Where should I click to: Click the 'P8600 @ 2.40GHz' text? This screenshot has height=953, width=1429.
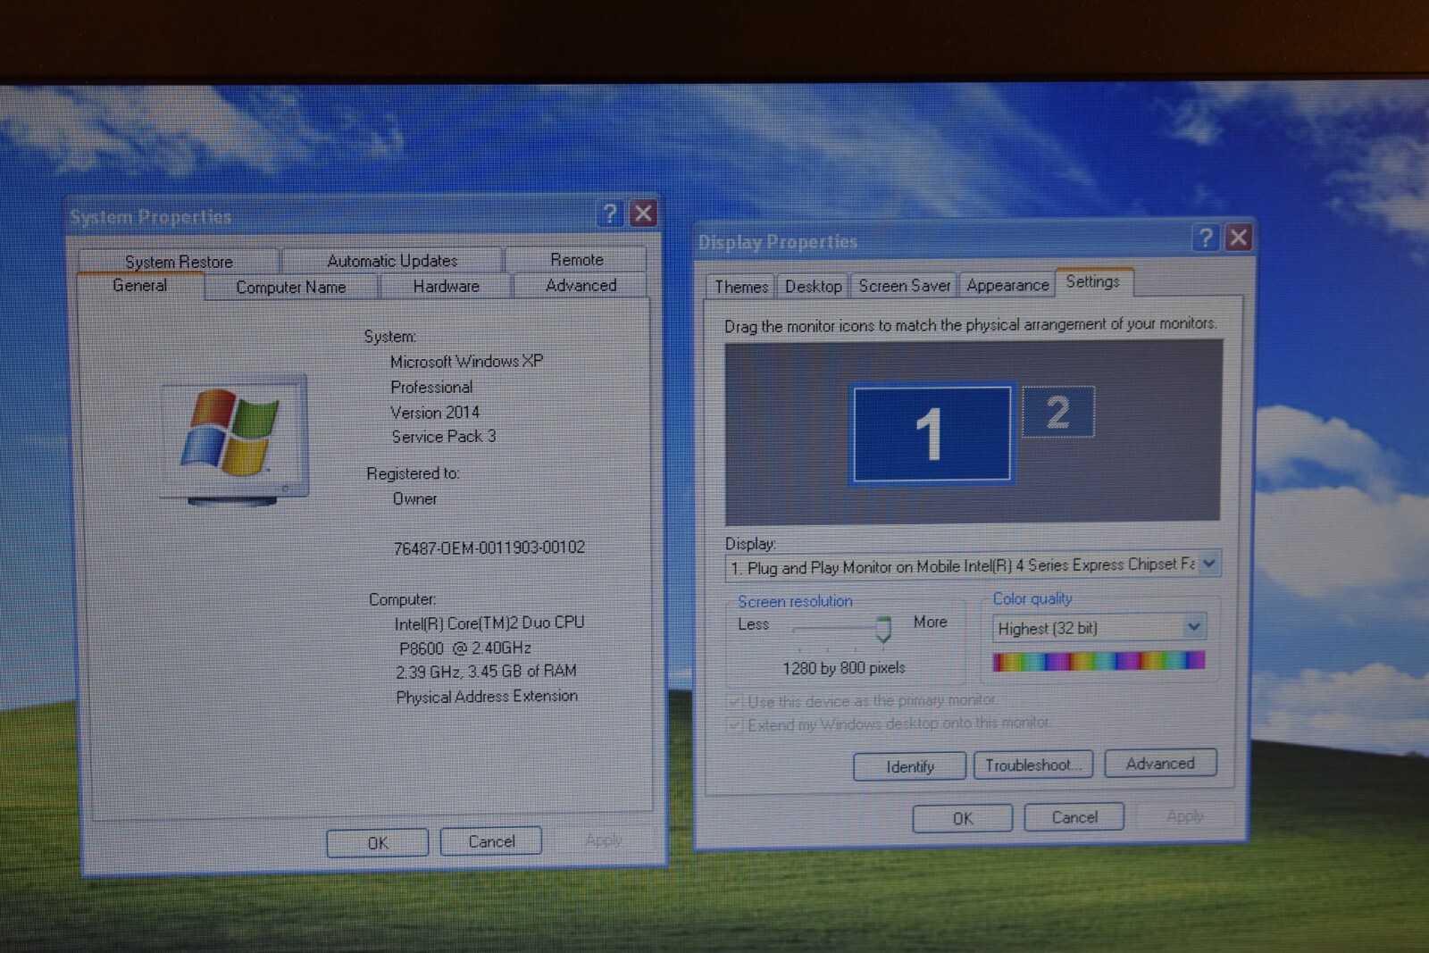(464, 648)
